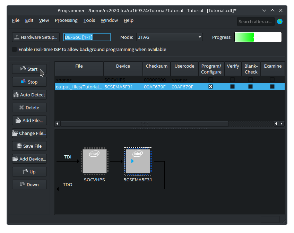Select the SOCVHPS chip icon in the chain

coord(95,161)
